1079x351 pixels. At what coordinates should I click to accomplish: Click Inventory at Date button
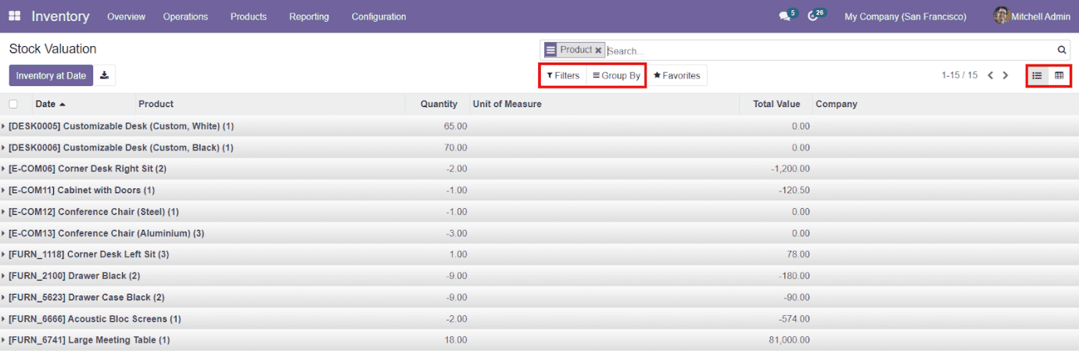point(51,76)
